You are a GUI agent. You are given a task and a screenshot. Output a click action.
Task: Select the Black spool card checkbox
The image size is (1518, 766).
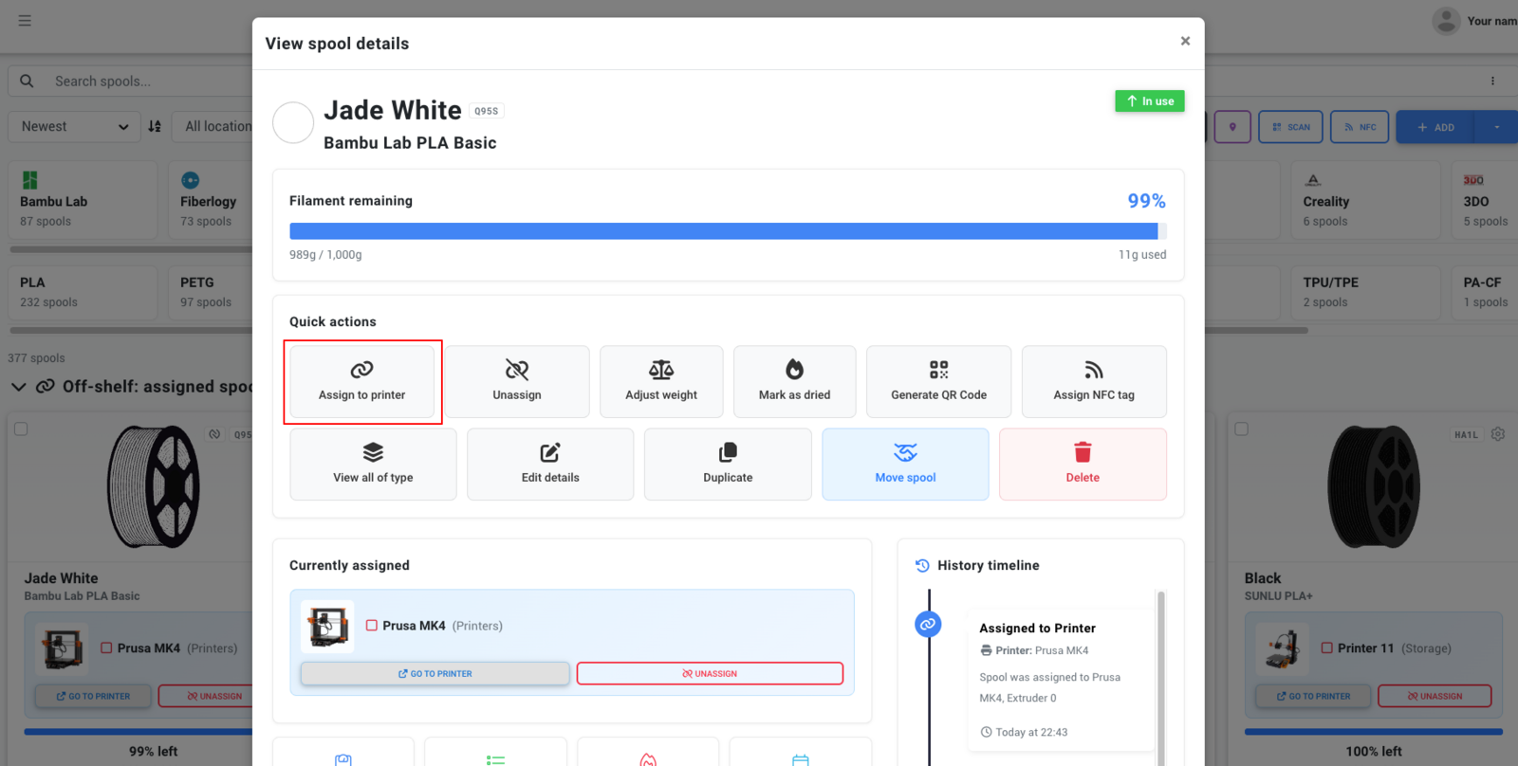[1241, 429]
